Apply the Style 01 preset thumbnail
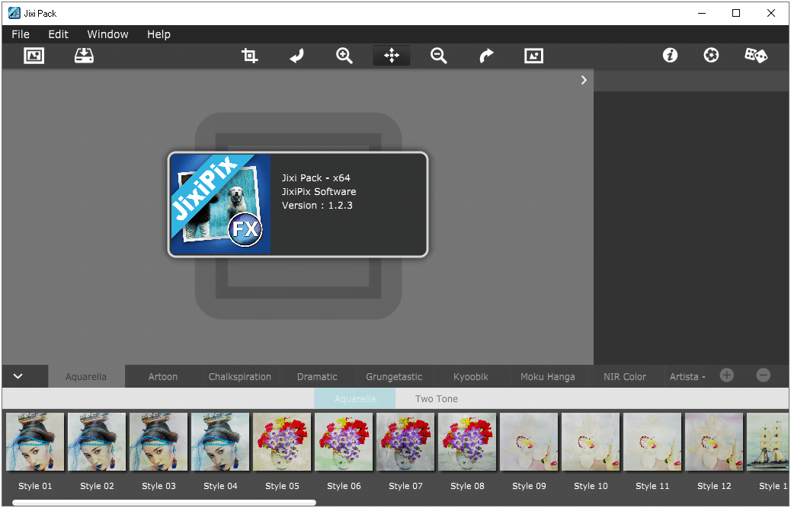This screenshot has width=791, height=508. coord(35,442)
